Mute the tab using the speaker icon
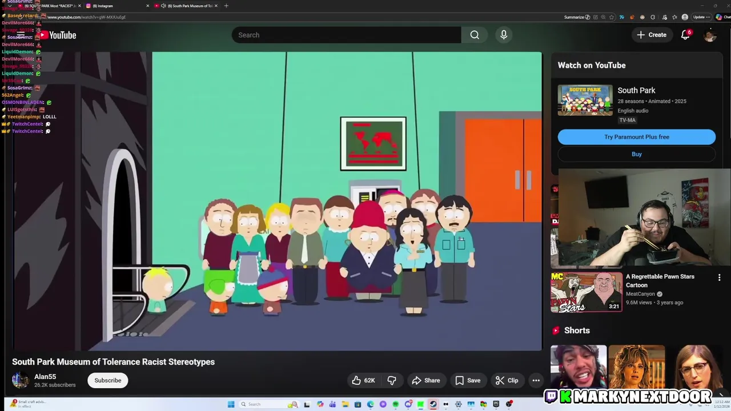Image resolution: width=731 pixels, height=411 pixels. click(x=163, y=6)
